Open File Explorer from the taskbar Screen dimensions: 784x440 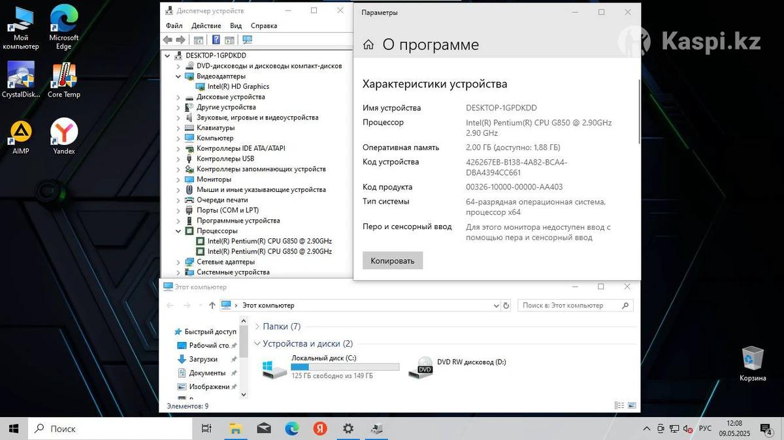tap(235, 428)
